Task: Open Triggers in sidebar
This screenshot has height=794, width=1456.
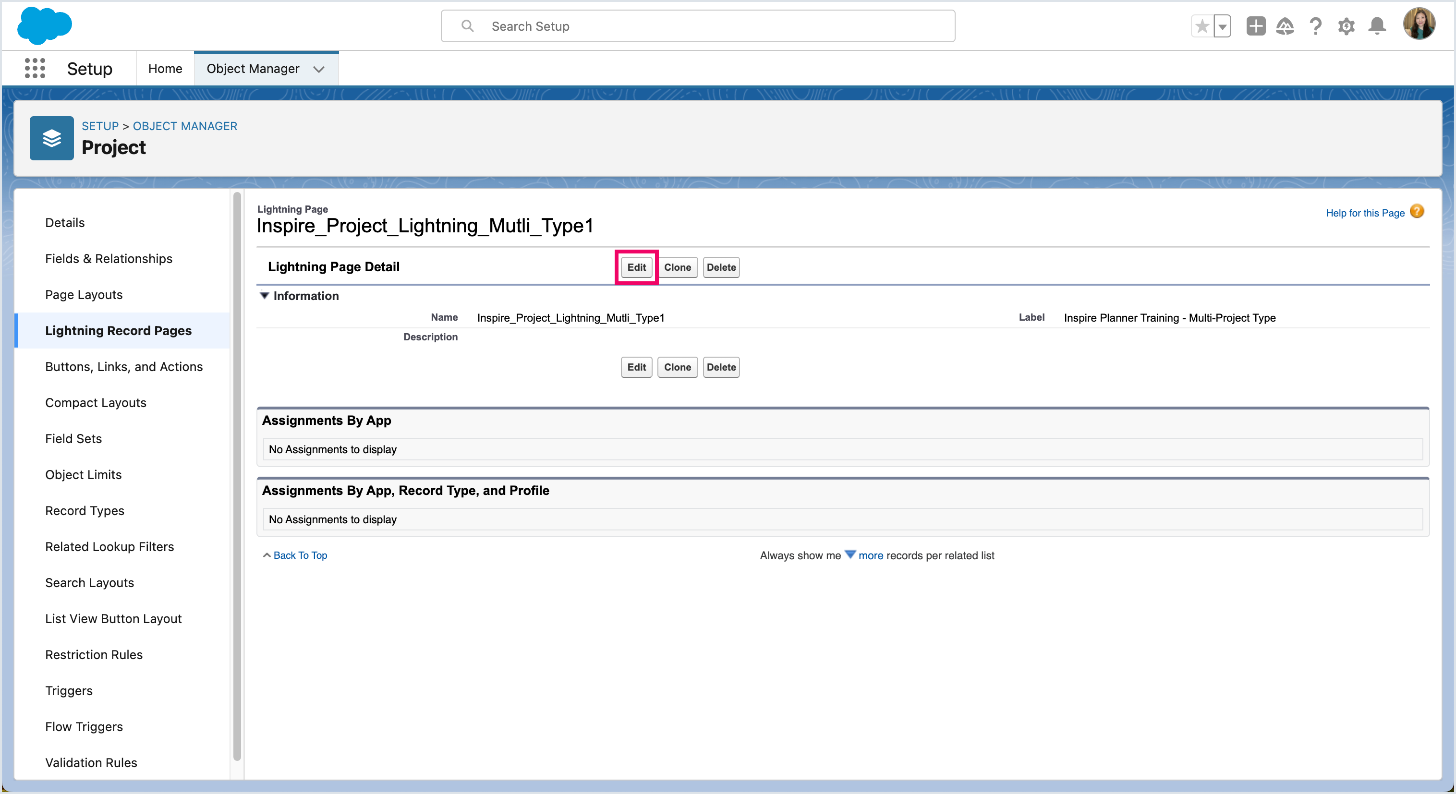Action: coord(68,691)
